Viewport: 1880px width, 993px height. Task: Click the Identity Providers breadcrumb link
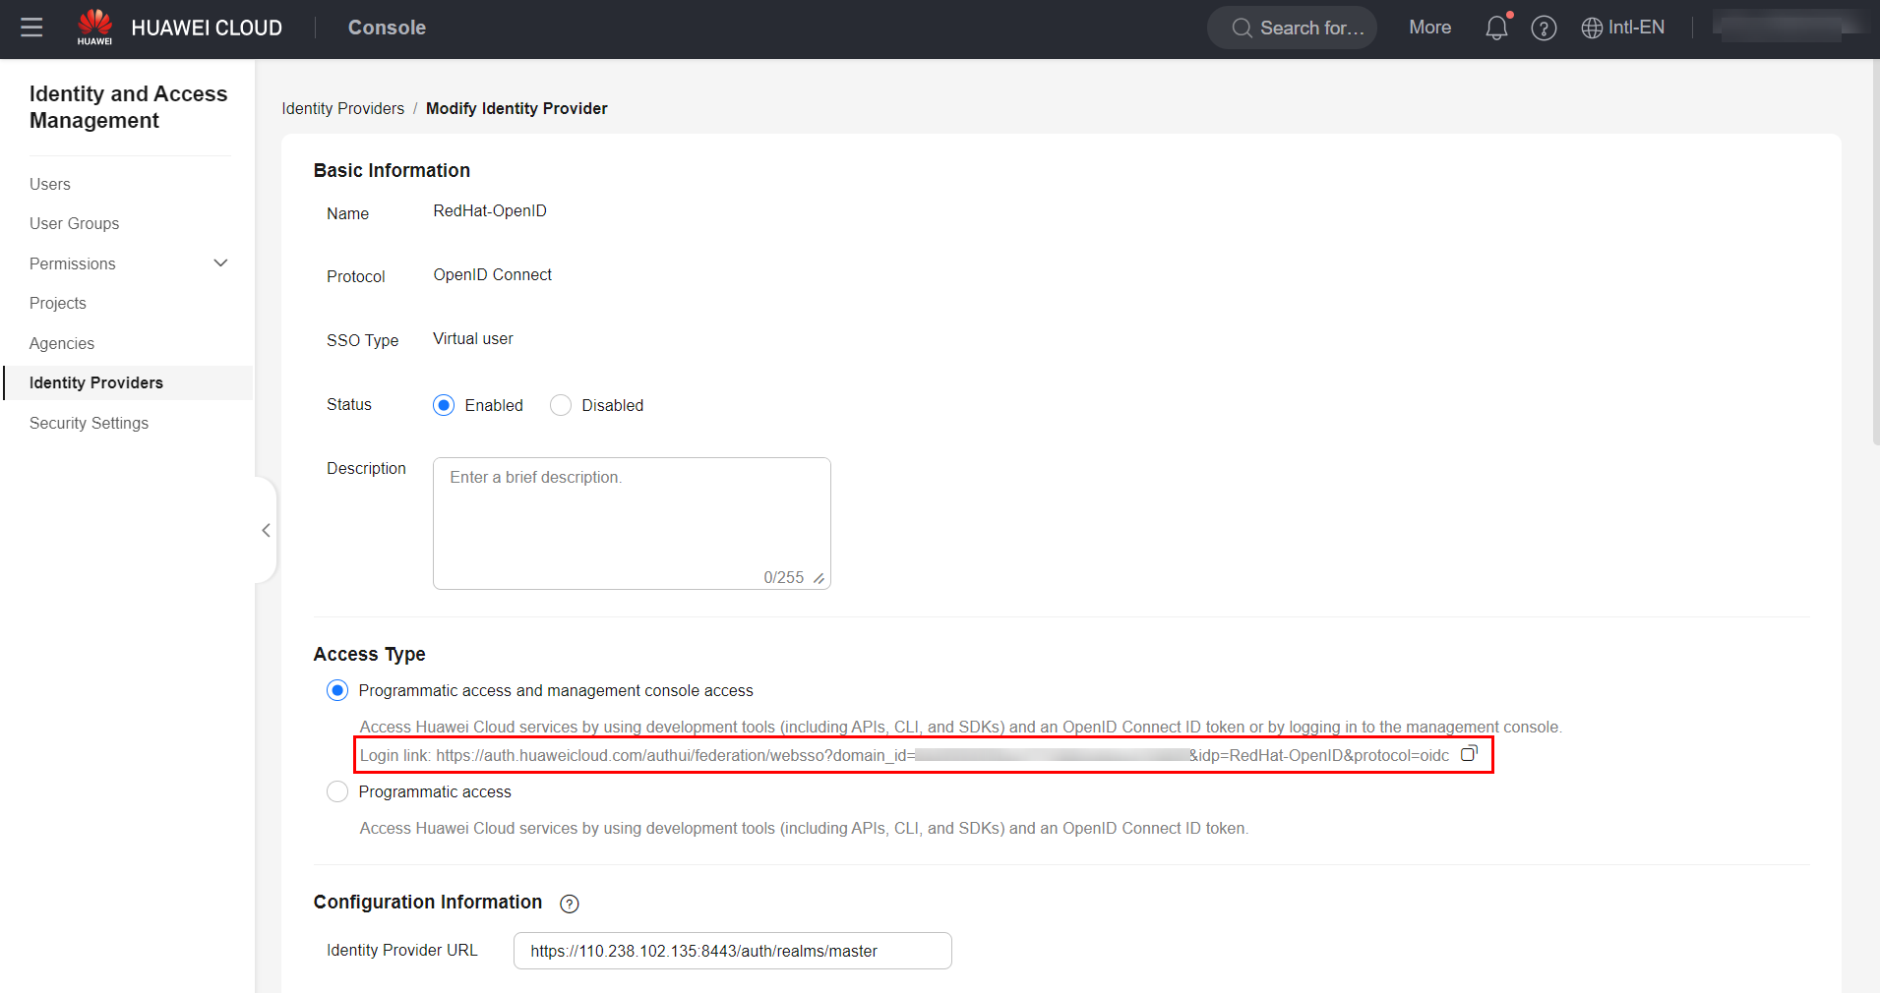tap(342, 108)
